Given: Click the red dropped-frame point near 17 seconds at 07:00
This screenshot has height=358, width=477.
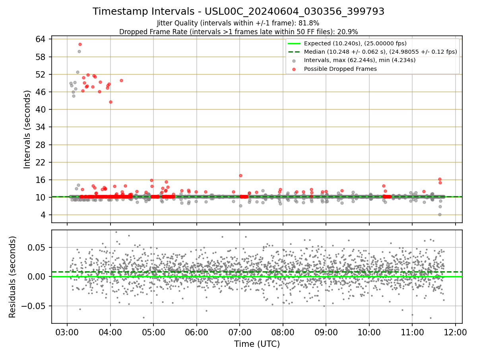Looking at the screenshot, I should point(240,175).
